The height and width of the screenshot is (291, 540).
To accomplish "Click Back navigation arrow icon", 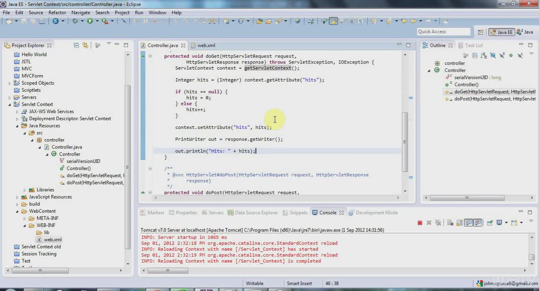I will (x=413, y=21).
